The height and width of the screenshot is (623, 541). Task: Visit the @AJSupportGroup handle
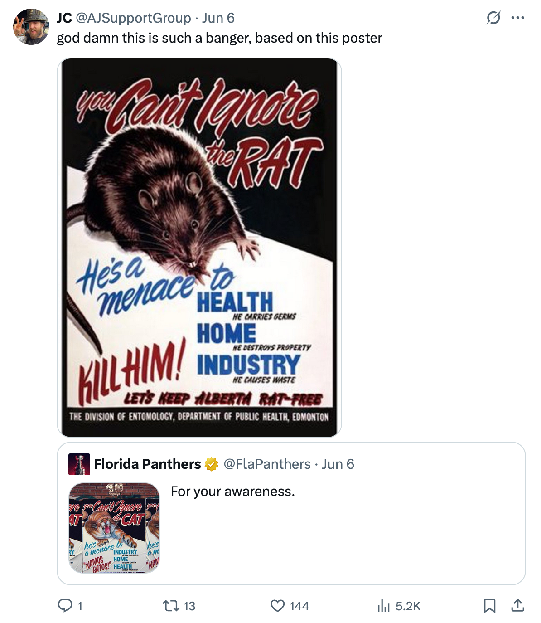coord(133,18)
